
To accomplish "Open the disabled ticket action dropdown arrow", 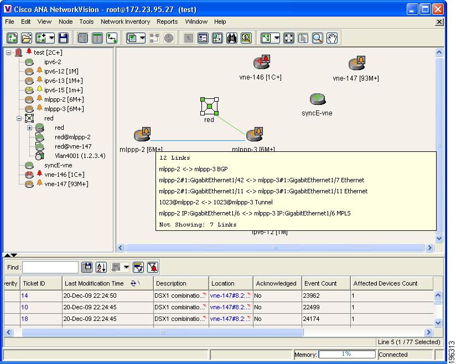I will (126, 267).
